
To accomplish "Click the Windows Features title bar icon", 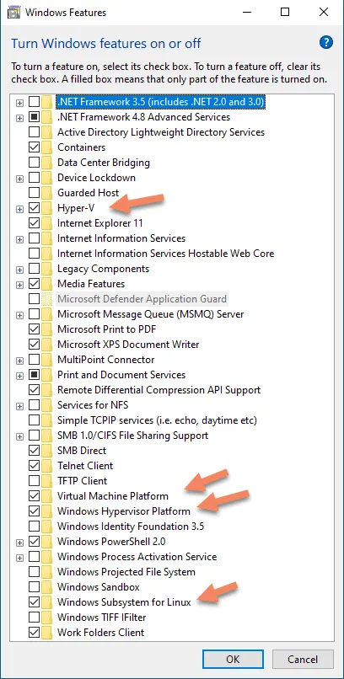I will tap(14, 12).
